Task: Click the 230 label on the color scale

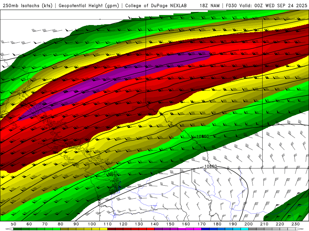Action: 295,224
